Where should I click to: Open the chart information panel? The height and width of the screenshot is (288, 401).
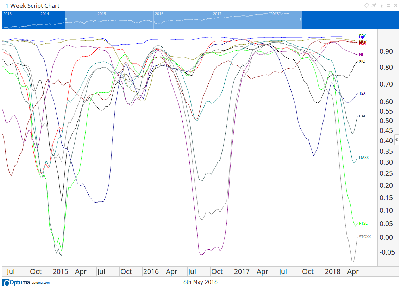(382, 5)
